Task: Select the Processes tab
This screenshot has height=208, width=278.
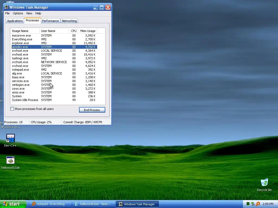Action: point(32,20)
